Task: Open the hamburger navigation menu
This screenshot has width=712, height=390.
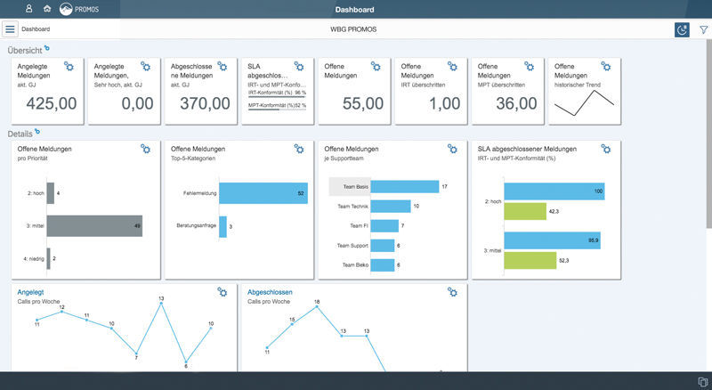Action: pyautogui.click(x=10, y=29)
